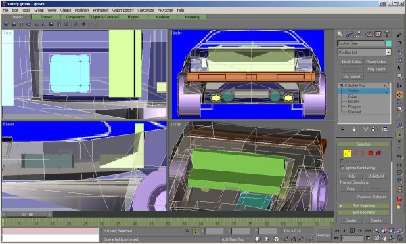
Task: Collapse the Editable Poly tree node
Action: click(341, 85)
